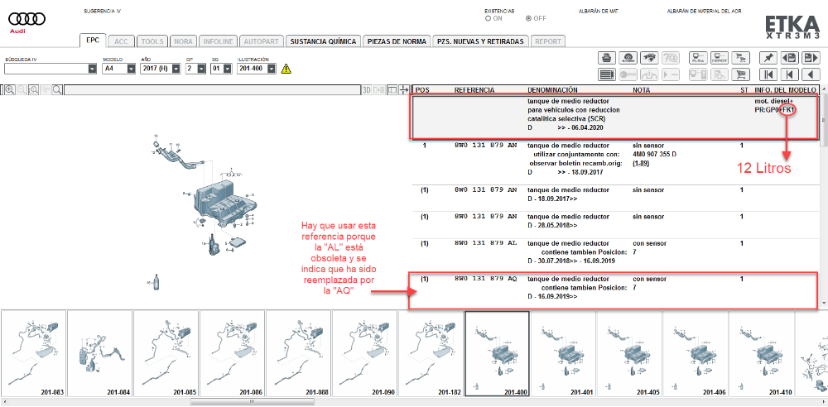Click the single-bar previous arrow icon

click(x=789, y=74)
